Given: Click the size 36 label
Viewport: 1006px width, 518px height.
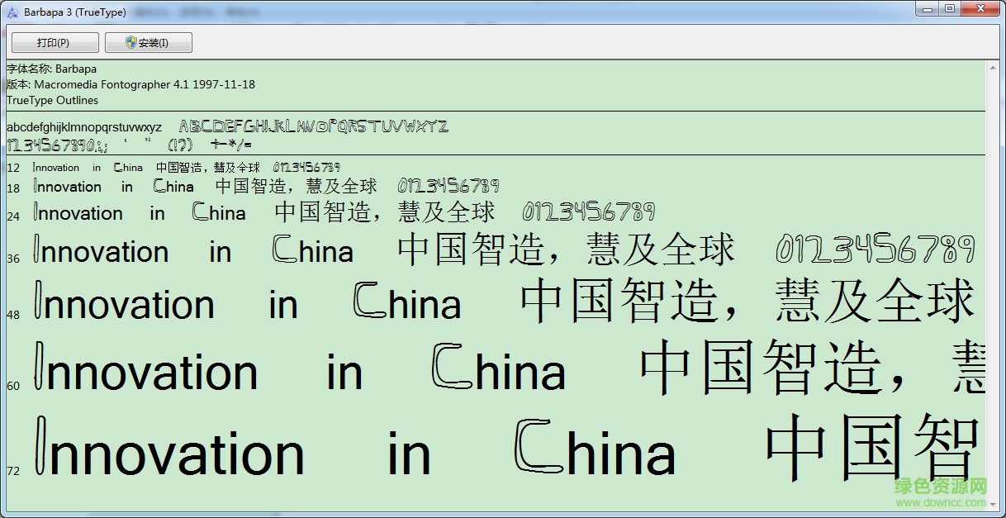Looking at the screenshot, I should coord(12,259).
